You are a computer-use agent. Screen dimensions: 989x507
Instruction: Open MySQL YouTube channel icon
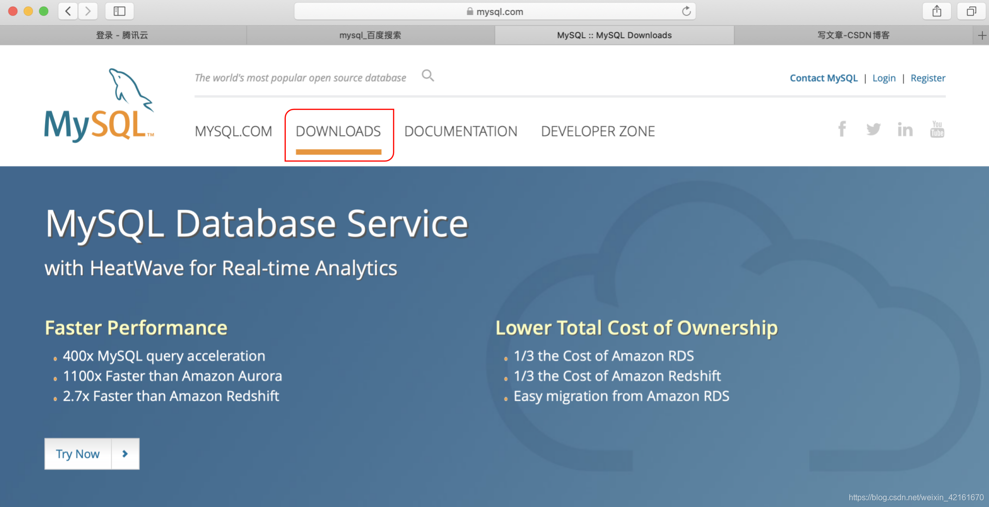pos(937,129)
